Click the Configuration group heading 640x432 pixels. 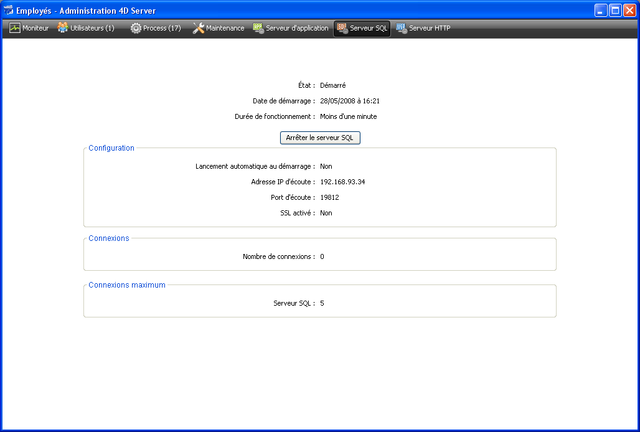coord(111,148)
